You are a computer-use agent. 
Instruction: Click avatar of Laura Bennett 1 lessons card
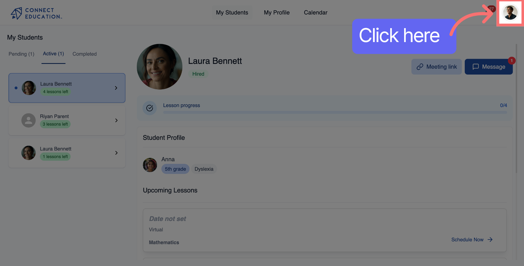tap(29, 153)
